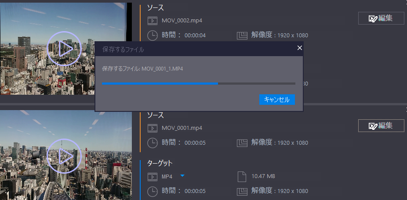The image size is (407, 200).
Task: Click the Edit button for MOV_0001.mp4
Action: point(381,125)
